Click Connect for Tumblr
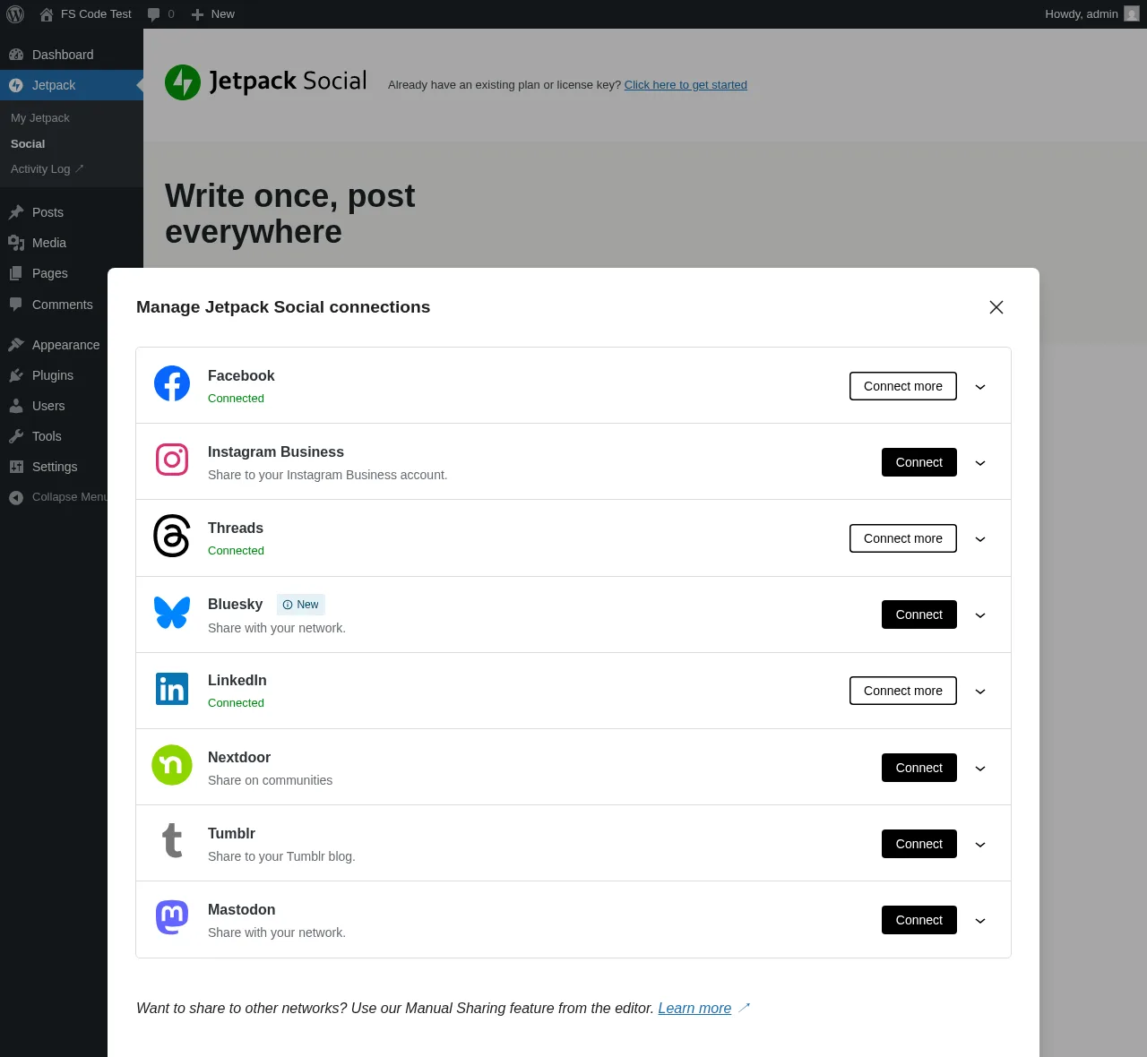The height and width of the screenshot is (1057, 1147). pyautogui.click(x=919, y=844)
